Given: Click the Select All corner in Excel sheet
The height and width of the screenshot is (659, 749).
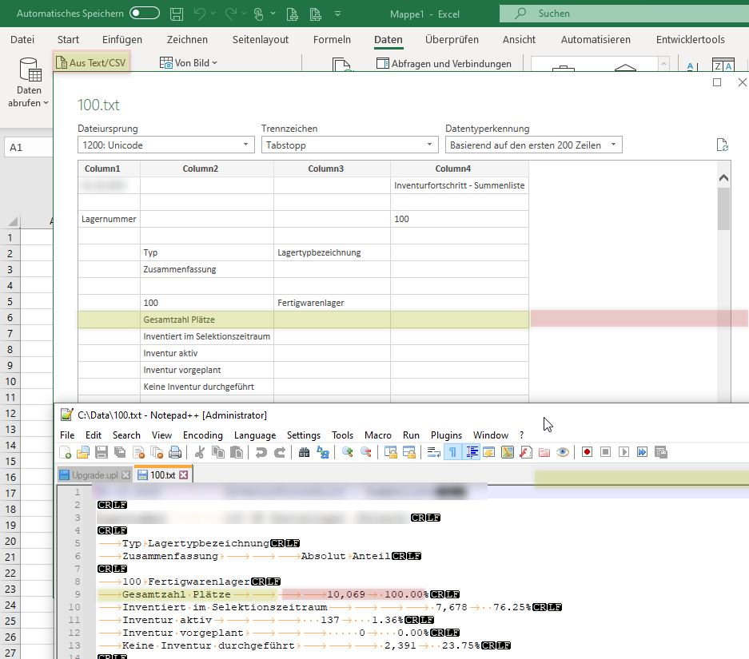Looking at the screenshot, I should [x=13, y=221].
